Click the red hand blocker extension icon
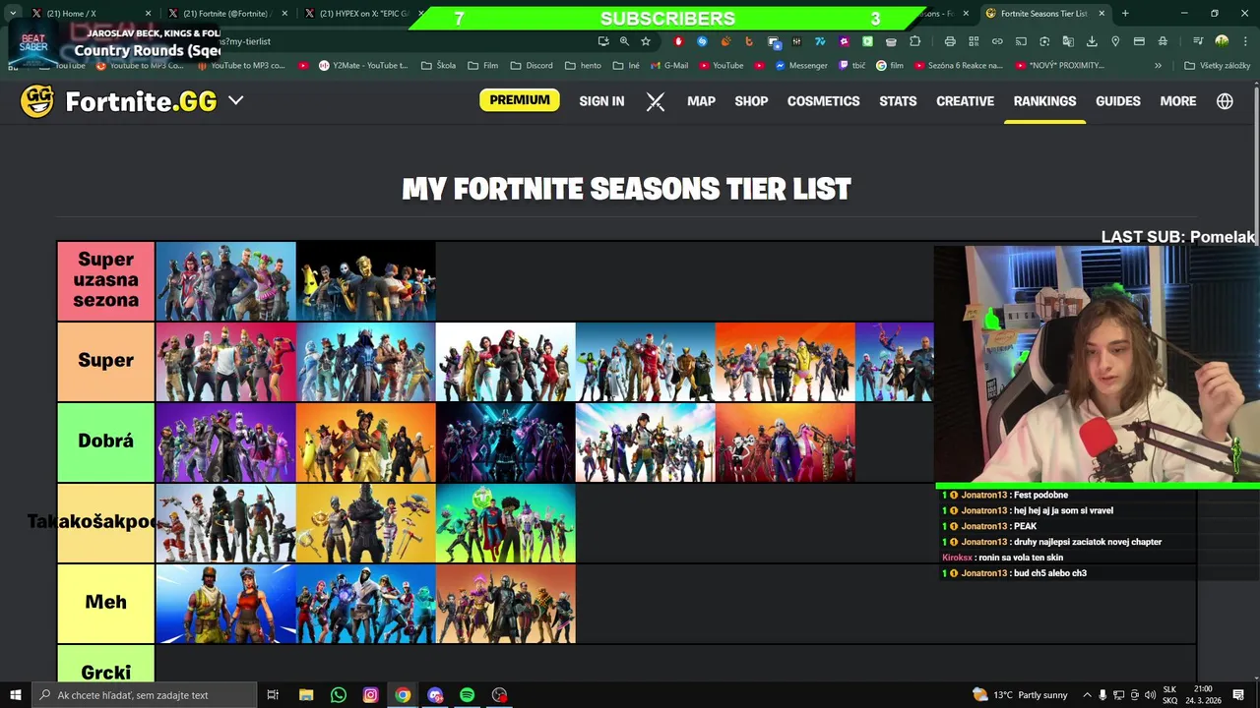This screenshot has height=708, width=1260. pos(678,41)
